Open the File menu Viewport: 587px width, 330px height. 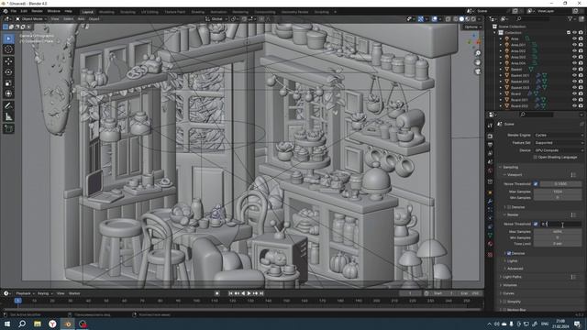14,11
